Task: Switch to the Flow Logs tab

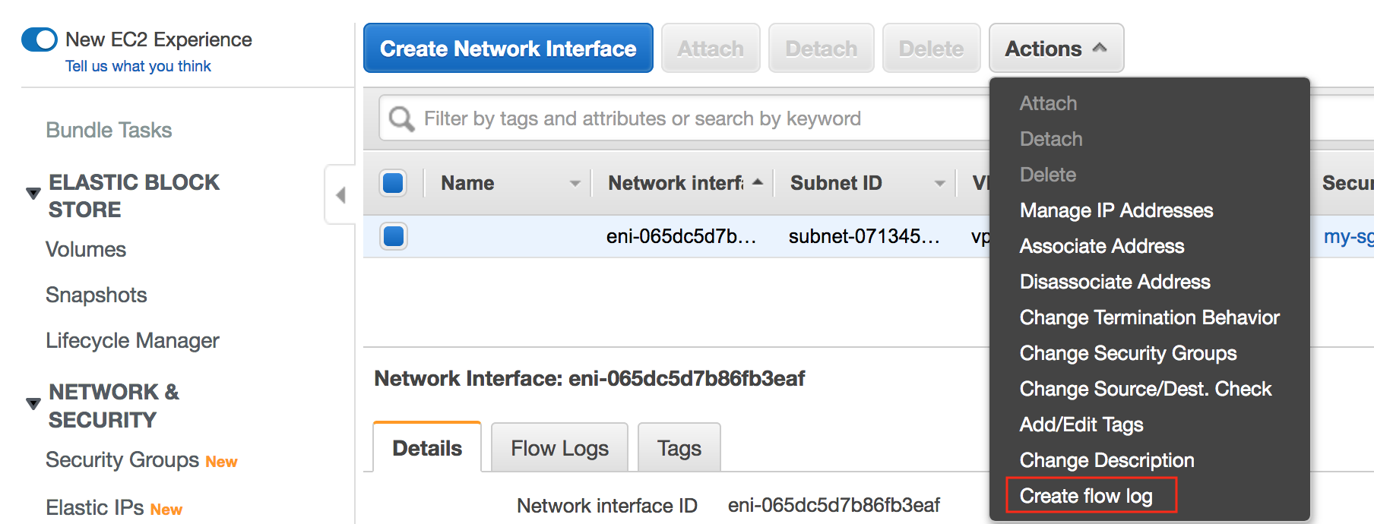Action: click(x=559, y=448)
